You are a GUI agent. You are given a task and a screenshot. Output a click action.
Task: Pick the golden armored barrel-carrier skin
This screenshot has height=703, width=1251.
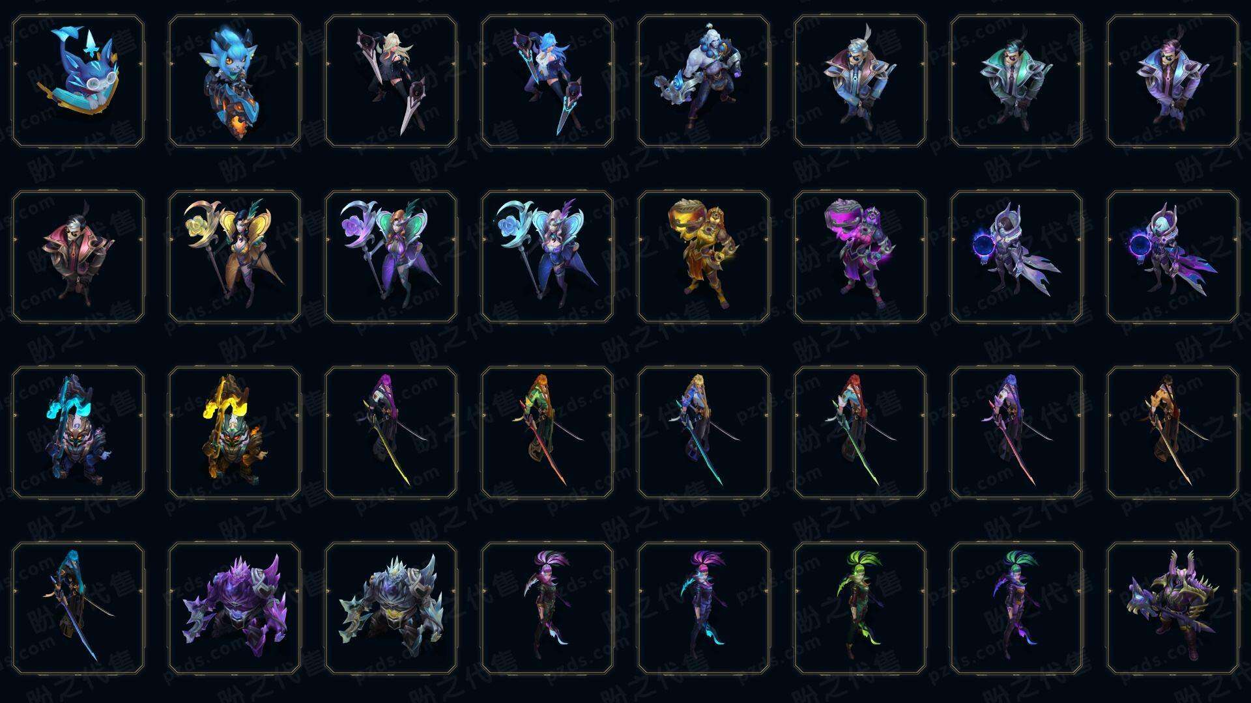pos(704,256)
